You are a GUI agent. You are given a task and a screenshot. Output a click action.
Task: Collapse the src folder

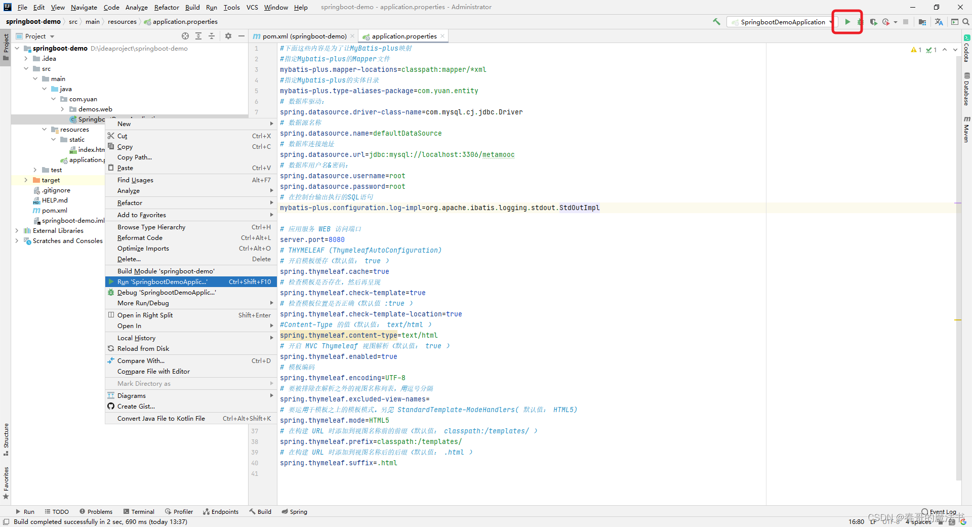click(26, 68)
